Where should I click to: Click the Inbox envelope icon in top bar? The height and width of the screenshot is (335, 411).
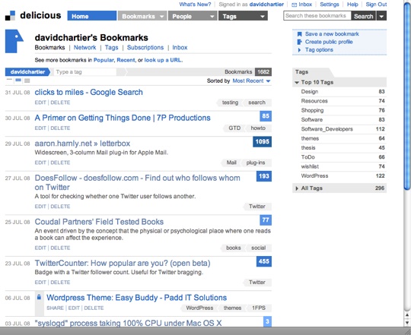pos(295,5)
